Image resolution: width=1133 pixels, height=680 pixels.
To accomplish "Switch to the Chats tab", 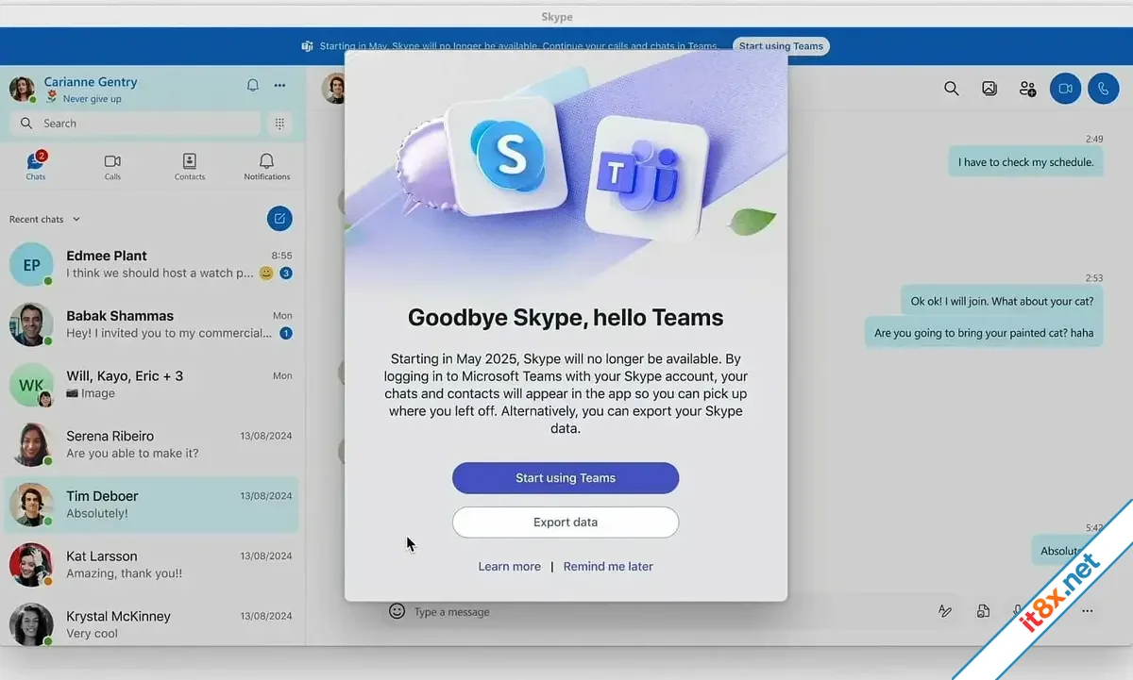I will coord(36,166).
